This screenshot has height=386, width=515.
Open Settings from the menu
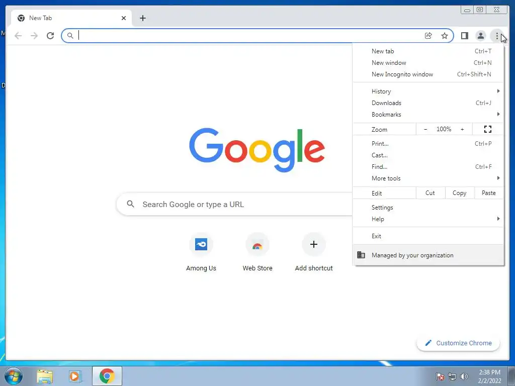428,208
